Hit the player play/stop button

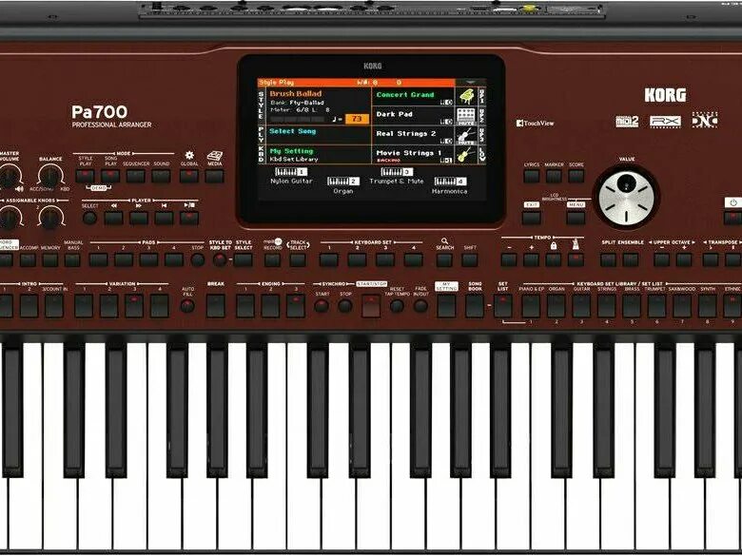coord(188,218)
